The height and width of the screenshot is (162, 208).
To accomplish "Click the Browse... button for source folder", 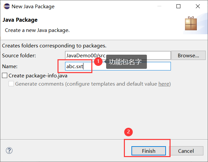I will [x=188, y=55].
